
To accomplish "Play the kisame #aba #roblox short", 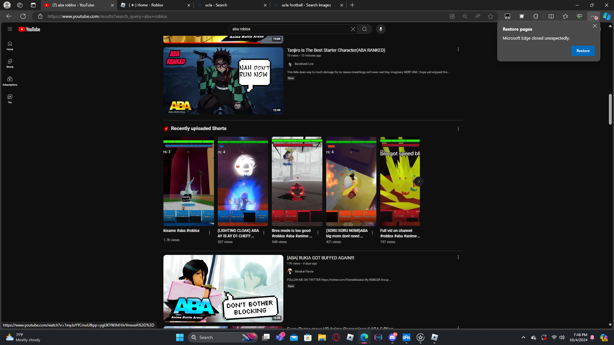I will click(x=189, y=181).
